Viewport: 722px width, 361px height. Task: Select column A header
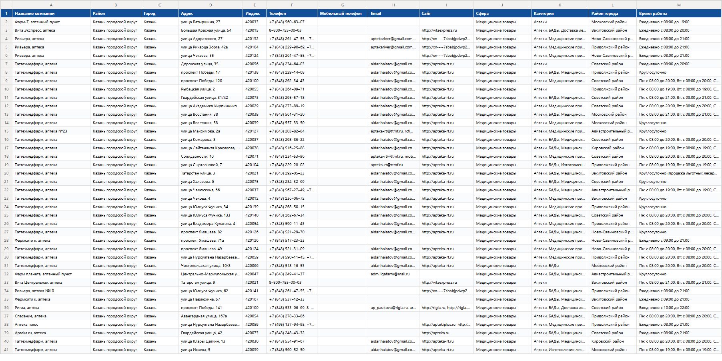click(x=51, y=5)
